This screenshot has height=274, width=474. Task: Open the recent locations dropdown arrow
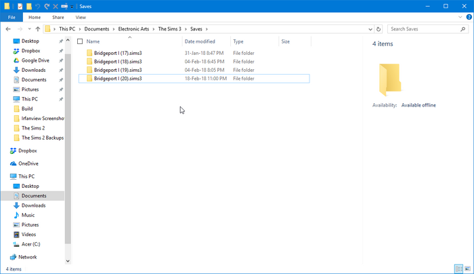tap(29, 29)
